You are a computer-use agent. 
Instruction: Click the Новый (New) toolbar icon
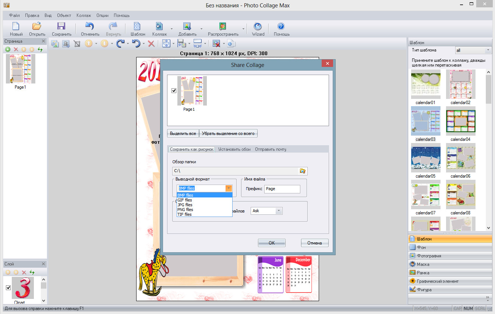click(x=16, y=27)
